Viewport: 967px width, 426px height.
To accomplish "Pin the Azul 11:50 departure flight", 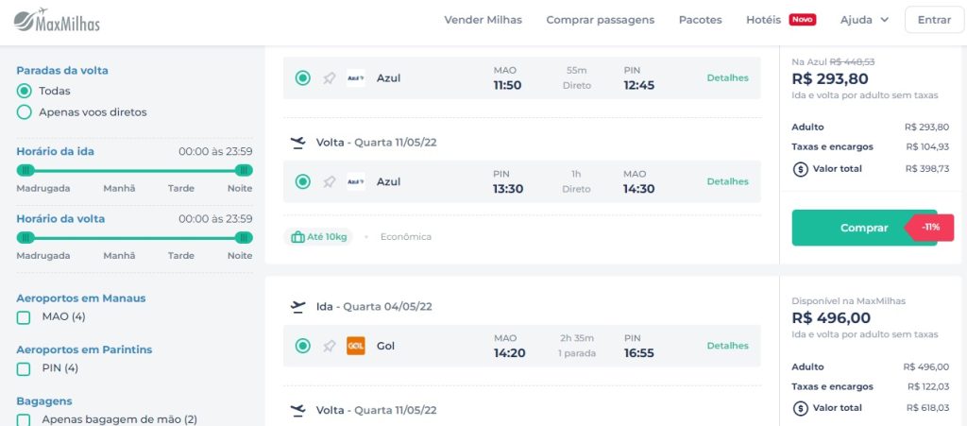I will click(x=330, y=78).
